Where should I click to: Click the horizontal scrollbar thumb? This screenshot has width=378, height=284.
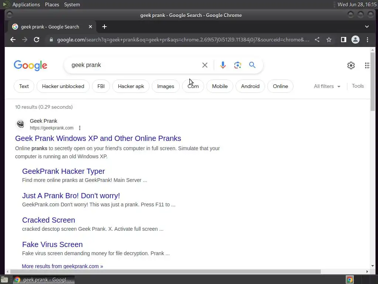click(165, 271)
